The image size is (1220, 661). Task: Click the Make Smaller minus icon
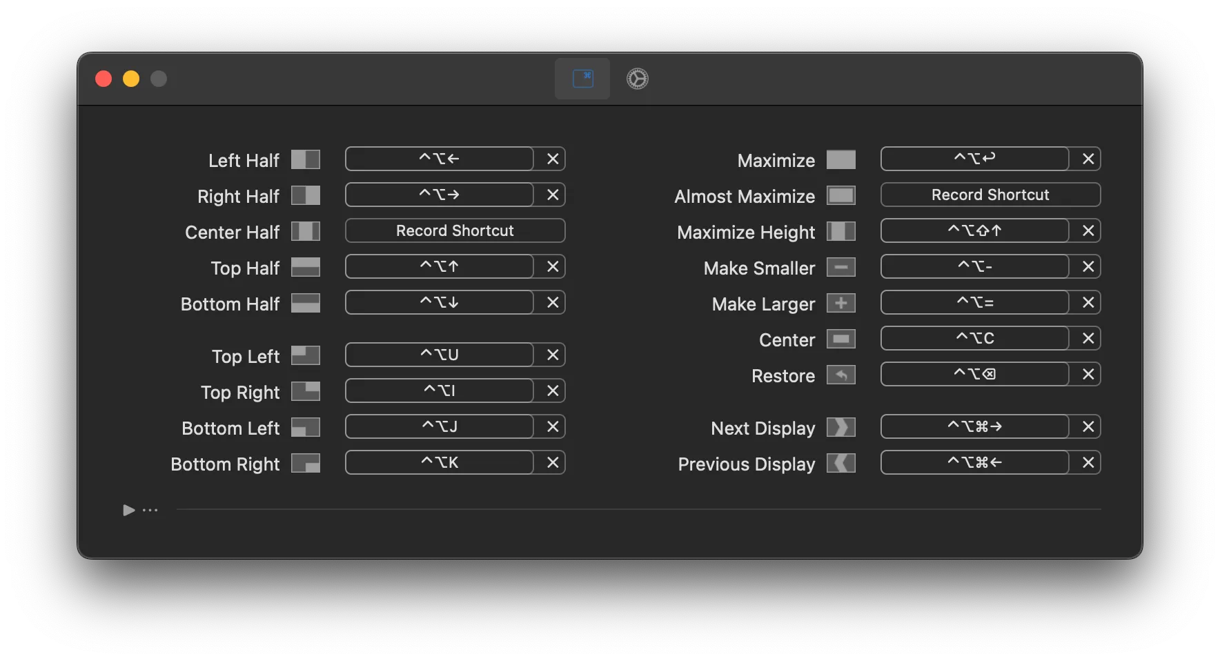click(x=841, y=267)
